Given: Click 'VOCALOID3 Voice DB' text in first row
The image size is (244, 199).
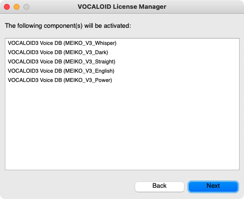Looking at the screenshot, I should 35,43.
